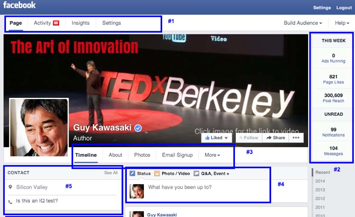
Task: Open the Messages link in sidebar
Action: [333, 154]
